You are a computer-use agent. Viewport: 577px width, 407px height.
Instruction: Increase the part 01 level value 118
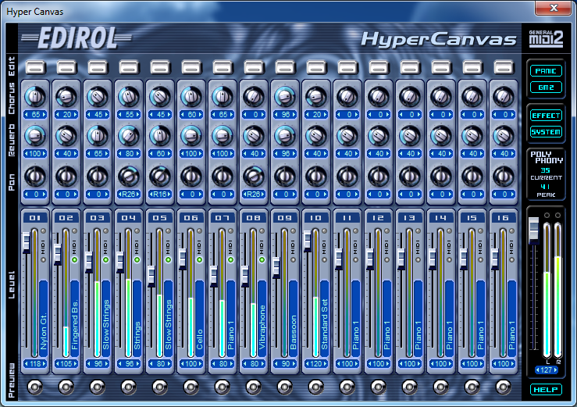click(x=45, y=364)
